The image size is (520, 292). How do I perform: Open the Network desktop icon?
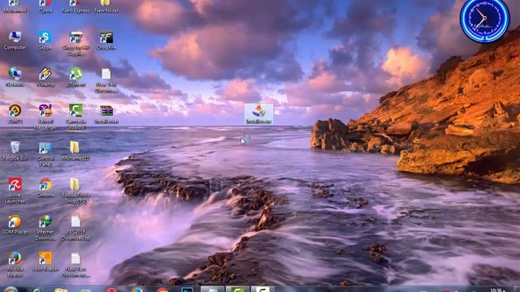15,78
